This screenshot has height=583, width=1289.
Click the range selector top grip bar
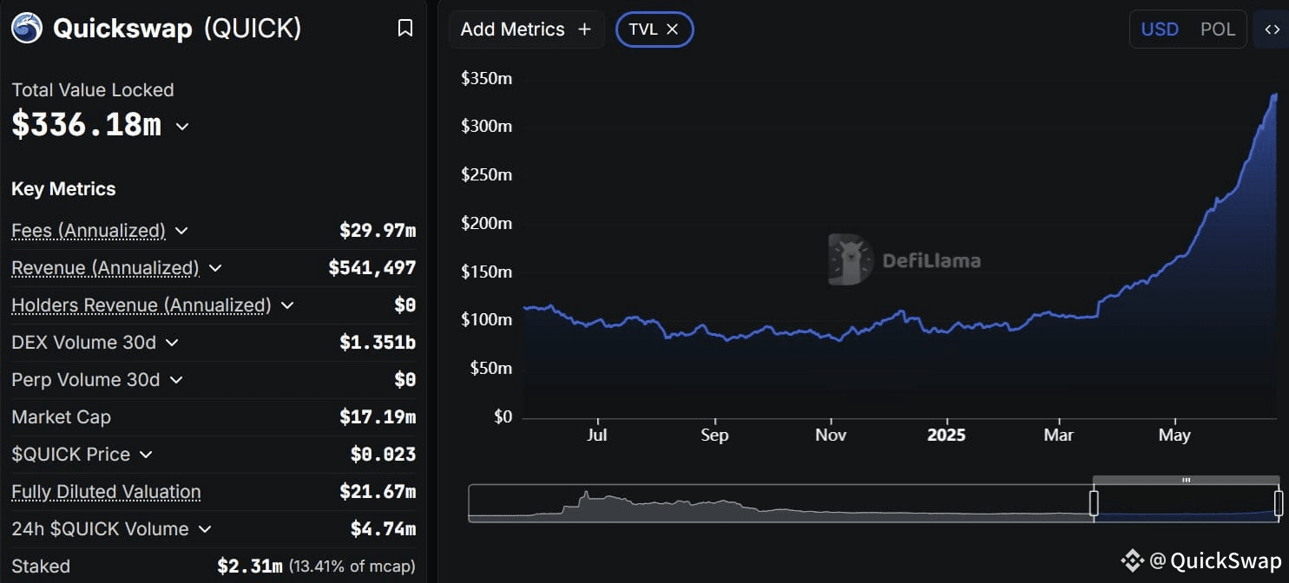click(x=1186, y=480)
